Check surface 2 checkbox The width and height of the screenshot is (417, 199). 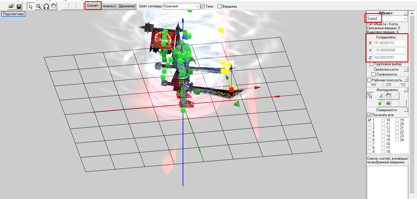pyautogui.click(x=370, y=124)
